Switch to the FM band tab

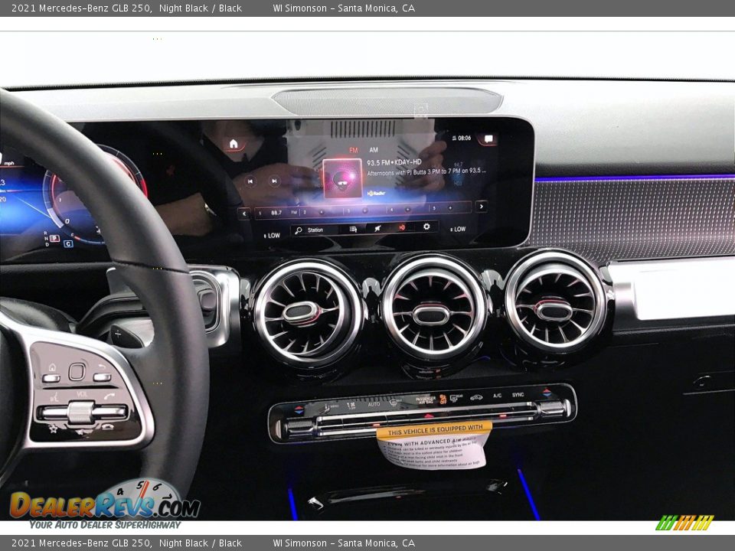coord(354,151)
